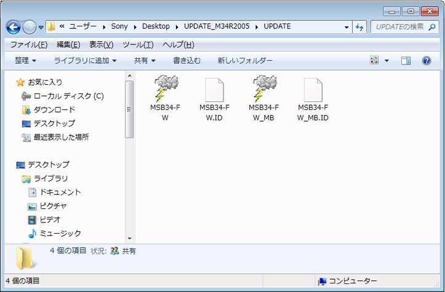Expand the 整理 dropdown menu
The height and width of the screenshot is (292, 445).
click(x=26, y=61)
